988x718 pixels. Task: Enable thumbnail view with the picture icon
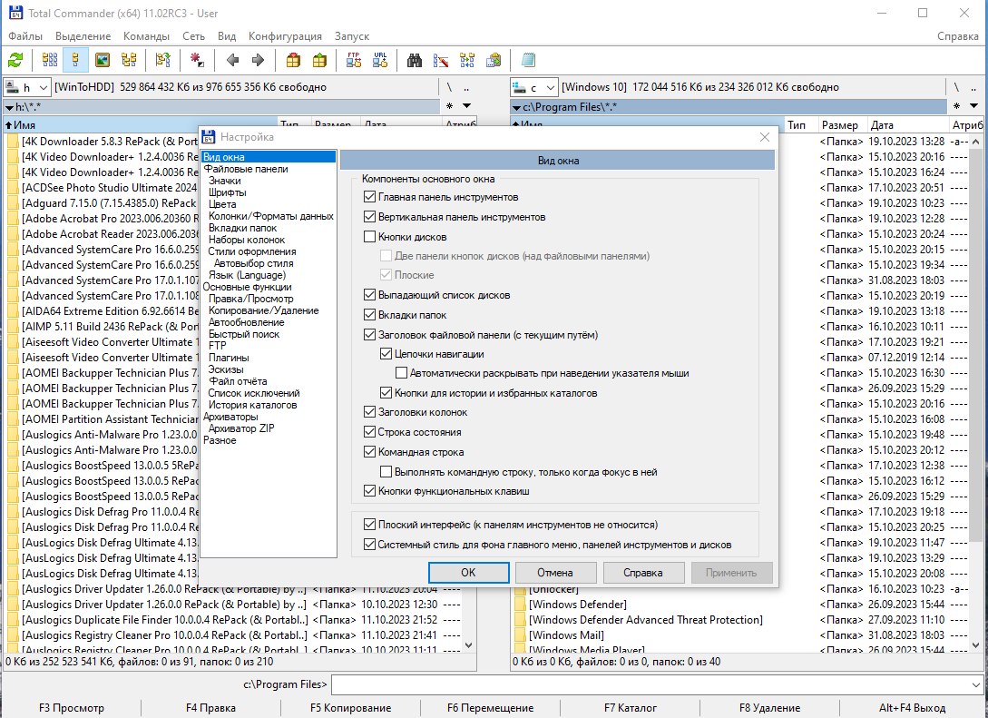(103, 61)
